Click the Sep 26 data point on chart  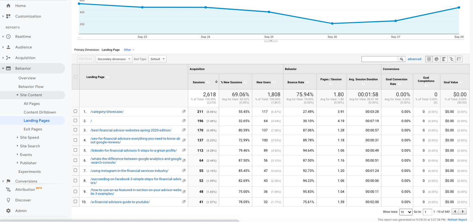(332, 24)
